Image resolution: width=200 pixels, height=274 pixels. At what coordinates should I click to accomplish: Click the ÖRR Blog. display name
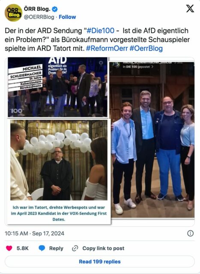point(37,9)
